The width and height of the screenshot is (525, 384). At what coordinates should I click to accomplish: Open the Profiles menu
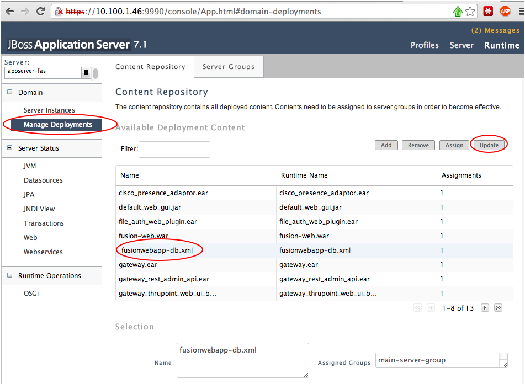pyautogui.click(x=425, y=45)
